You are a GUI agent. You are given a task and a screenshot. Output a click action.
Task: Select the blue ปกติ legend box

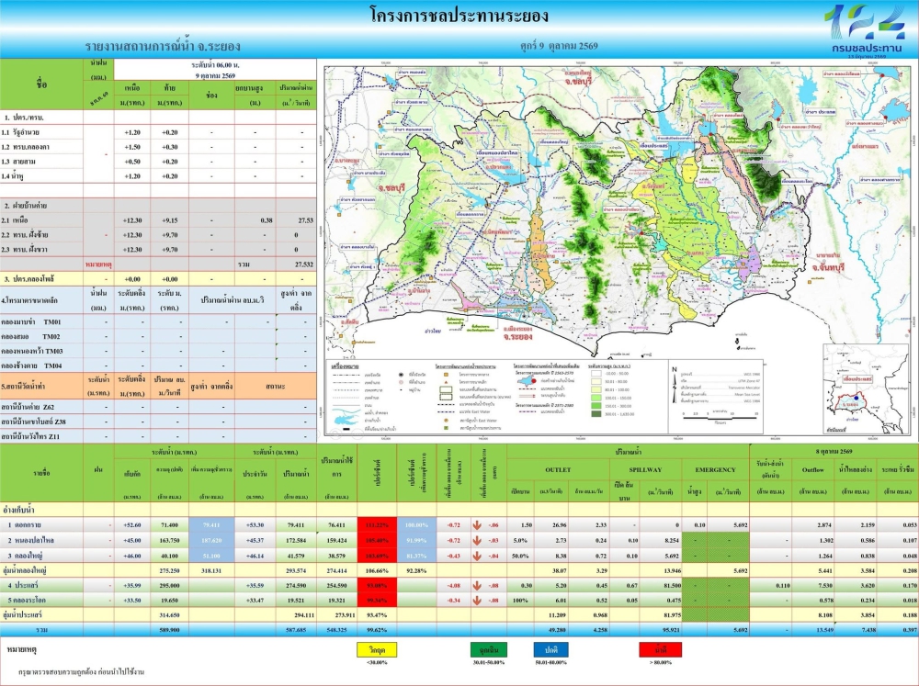[x=550, y=649]
